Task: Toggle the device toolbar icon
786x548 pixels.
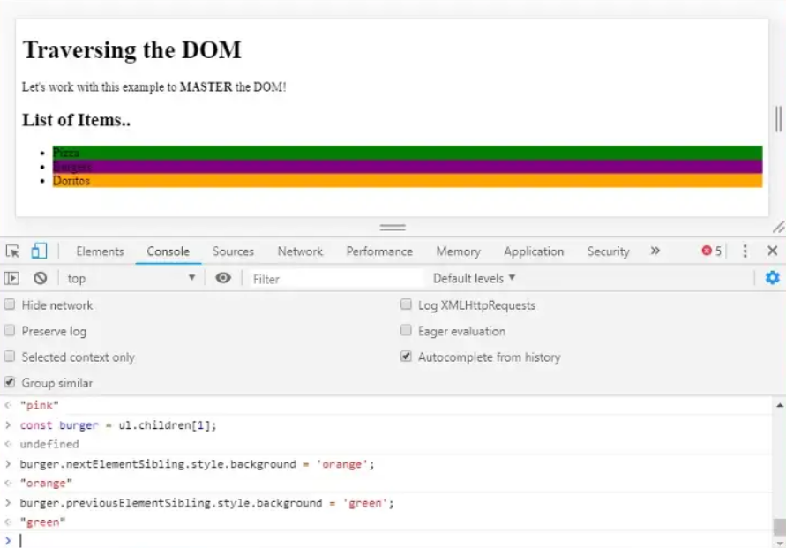Action: (39, 251)
